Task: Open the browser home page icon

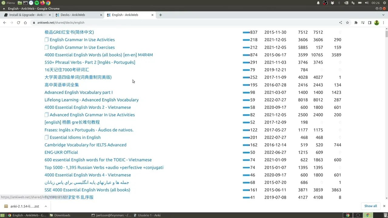Action: [25, 23]
